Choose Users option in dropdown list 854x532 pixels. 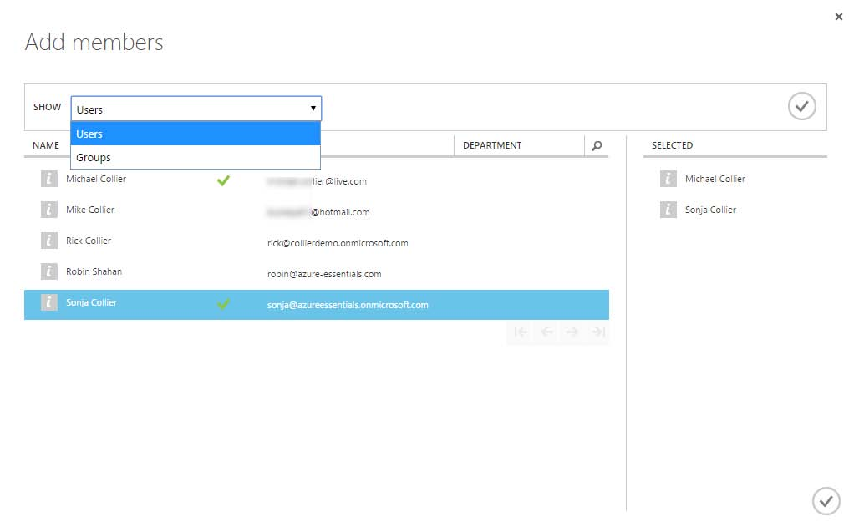pyautogui.click(x=89, y=134)
